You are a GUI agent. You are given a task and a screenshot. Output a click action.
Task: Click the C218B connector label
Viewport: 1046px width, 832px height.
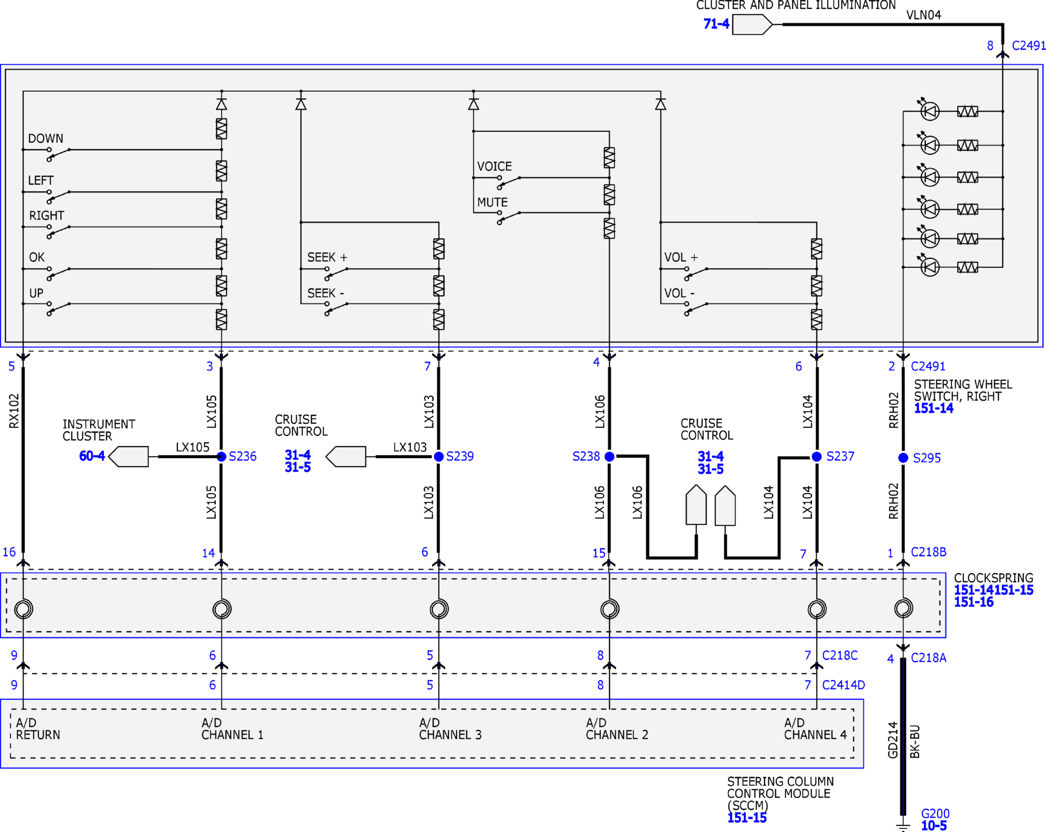click(928, 552)
